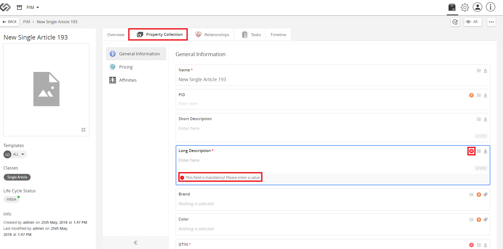Open the PIM module dropdown
Viewport: 503px width, 249px height.
(33, 7)
